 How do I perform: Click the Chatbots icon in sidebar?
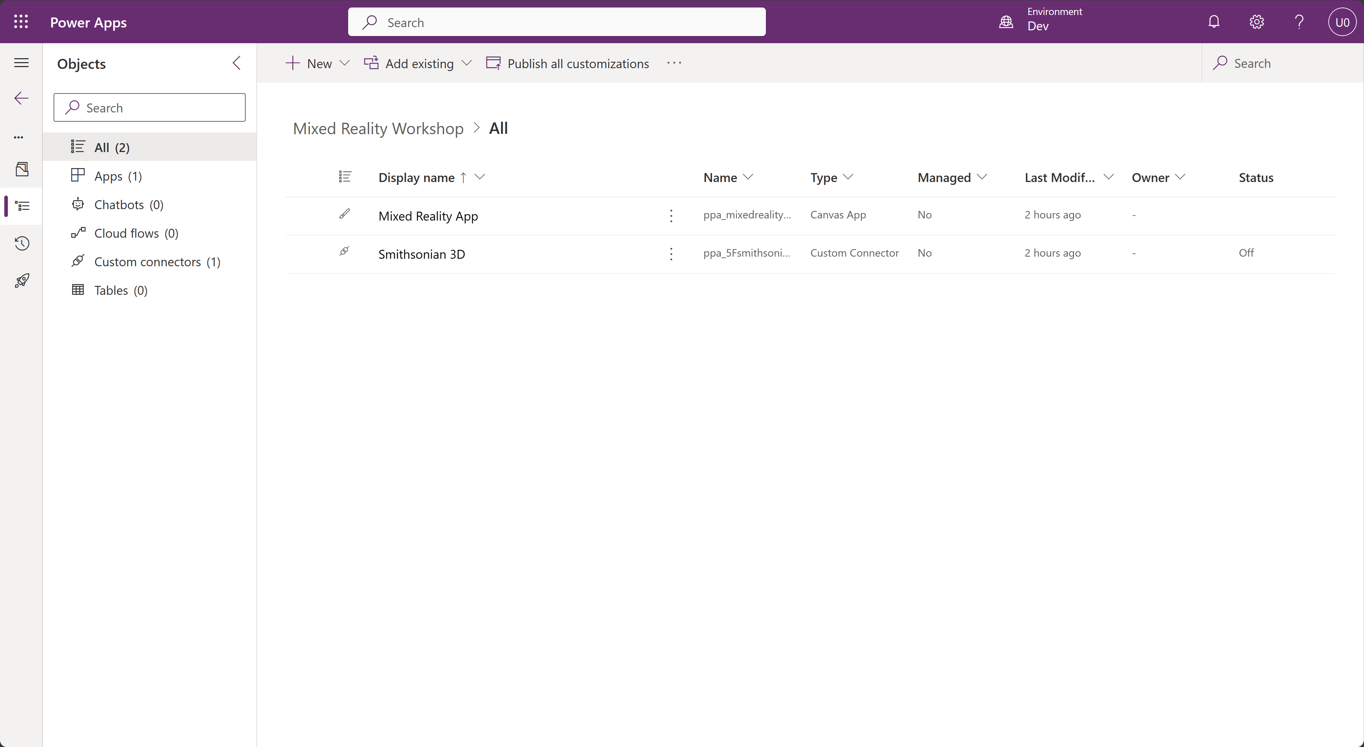coord(78,203)
